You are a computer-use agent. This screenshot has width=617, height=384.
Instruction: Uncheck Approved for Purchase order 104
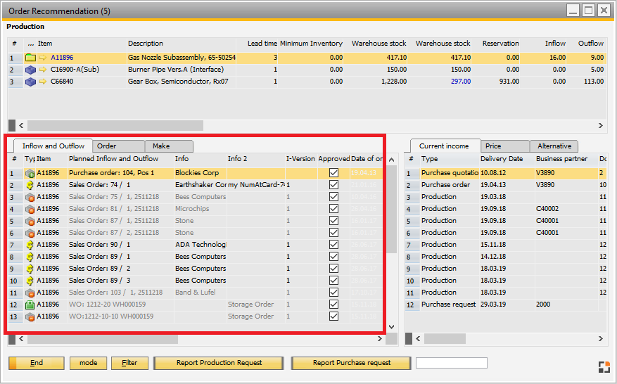tap(333, 173)
